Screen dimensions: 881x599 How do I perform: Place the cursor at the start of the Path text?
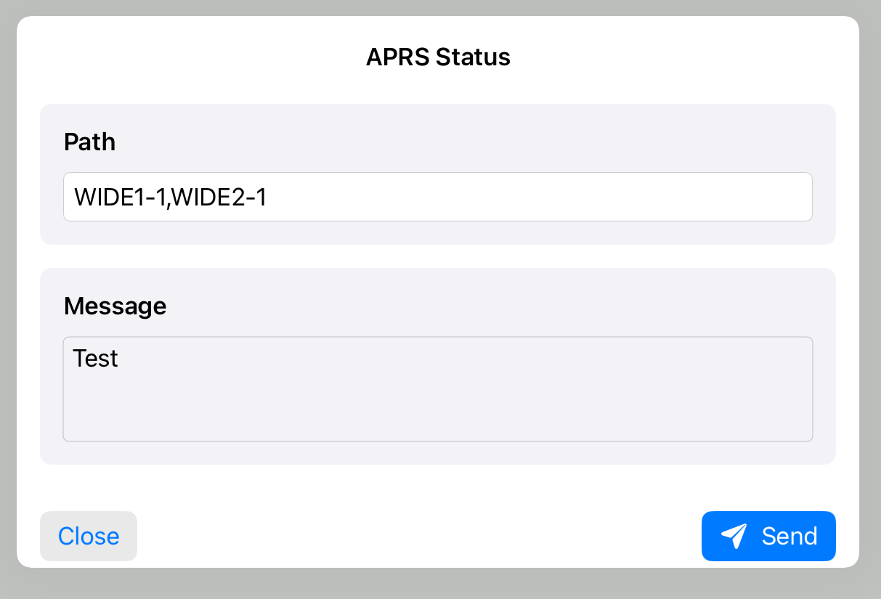[x=75, y=197]
